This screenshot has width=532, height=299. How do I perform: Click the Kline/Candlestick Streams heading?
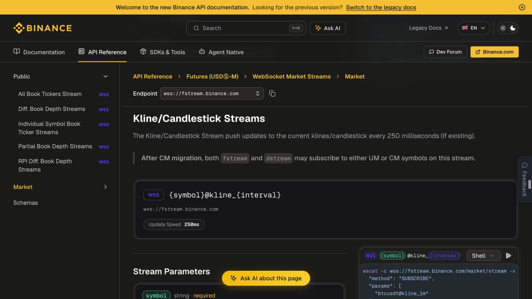199,118
